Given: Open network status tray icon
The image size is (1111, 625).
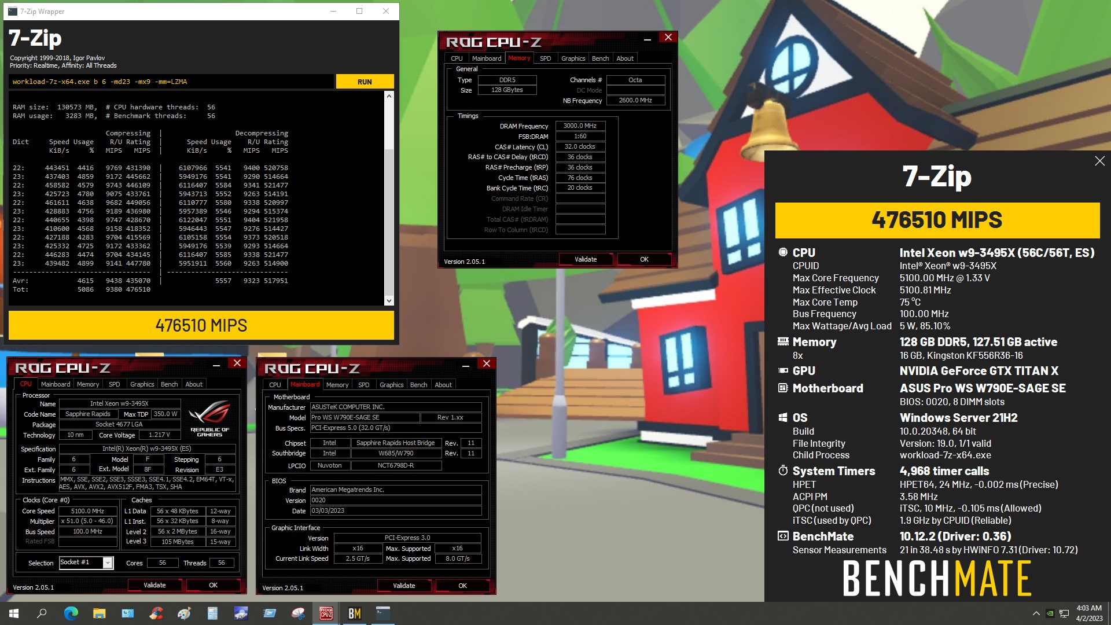Looking at the screenshot, I should click(1064, 613).
